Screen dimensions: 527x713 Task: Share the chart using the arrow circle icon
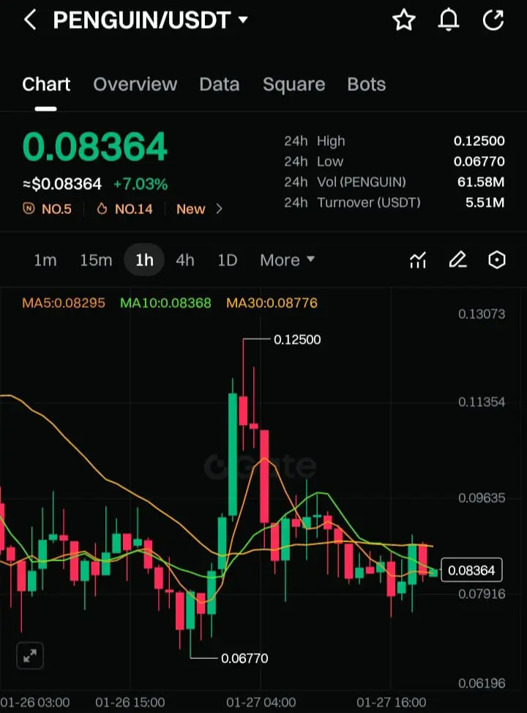[493, 20]
